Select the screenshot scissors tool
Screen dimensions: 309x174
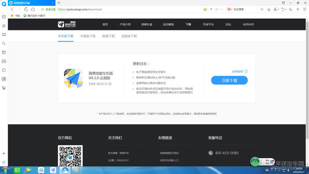pos(275,9)
